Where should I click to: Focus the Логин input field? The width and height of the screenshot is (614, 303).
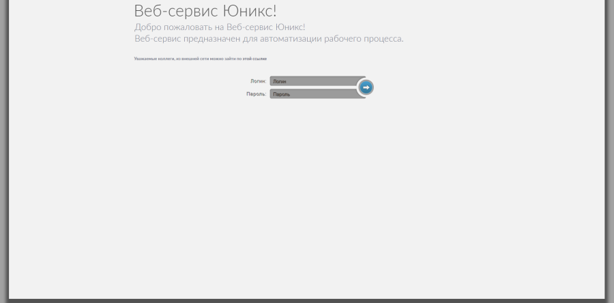(317, 81)
